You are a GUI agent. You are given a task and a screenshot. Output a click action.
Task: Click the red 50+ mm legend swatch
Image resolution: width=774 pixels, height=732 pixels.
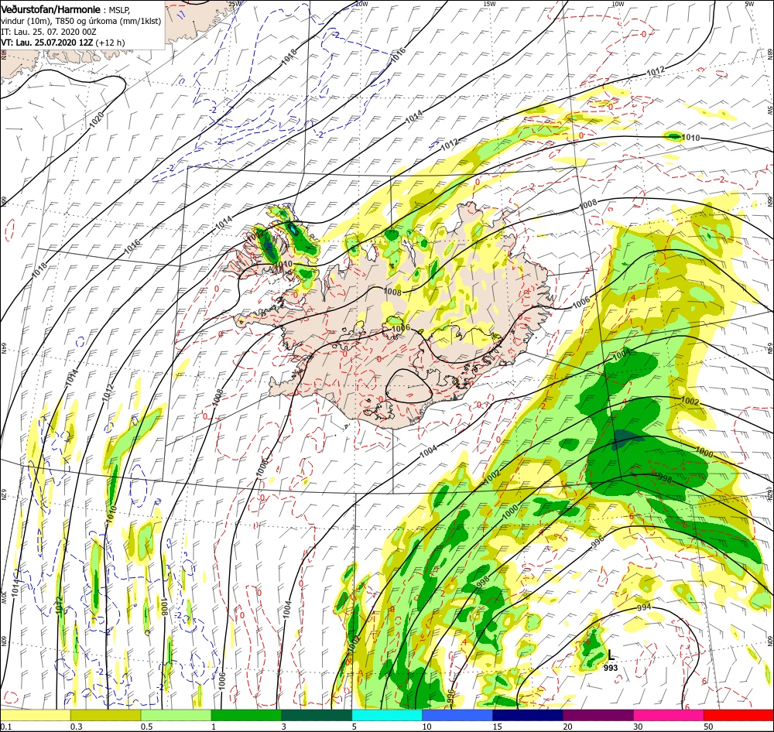pyautogui.click(x=738, y=715)
